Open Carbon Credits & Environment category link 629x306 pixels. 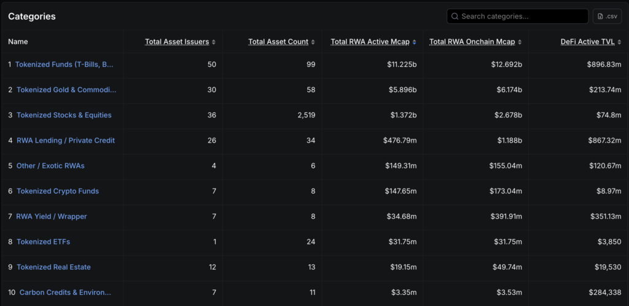[x=65, y=292]
